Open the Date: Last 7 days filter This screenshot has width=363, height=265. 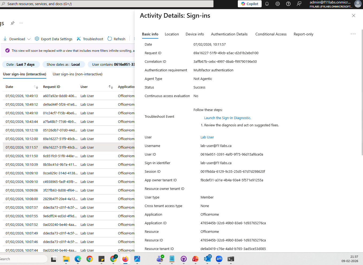[21, 64]
